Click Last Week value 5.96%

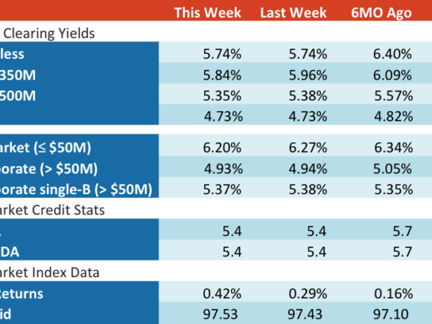coord(308,75)
